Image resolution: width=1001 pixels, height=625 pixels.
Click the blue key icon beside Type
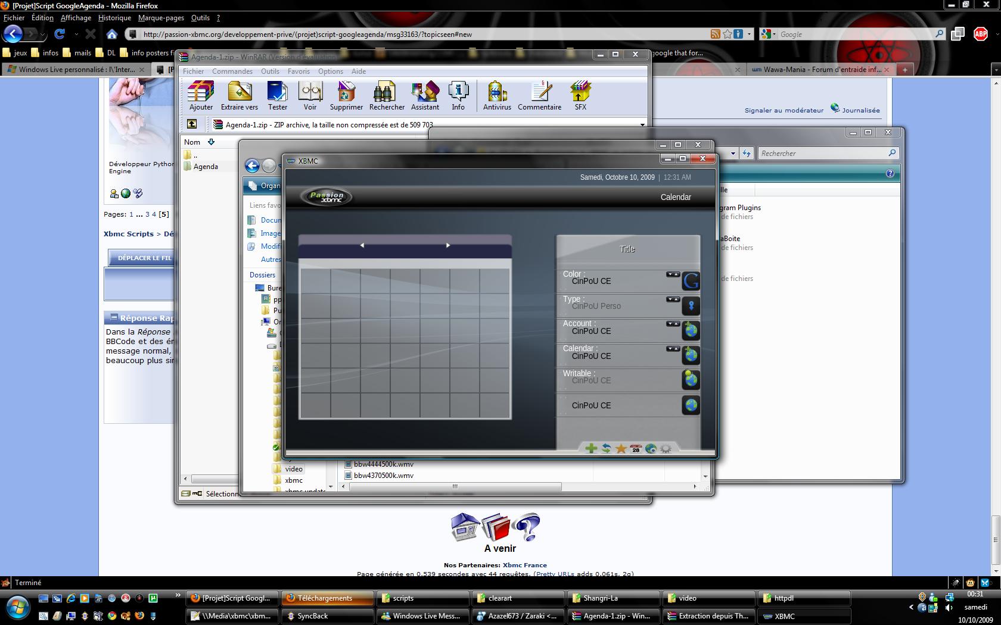click(x=691, y=306)
